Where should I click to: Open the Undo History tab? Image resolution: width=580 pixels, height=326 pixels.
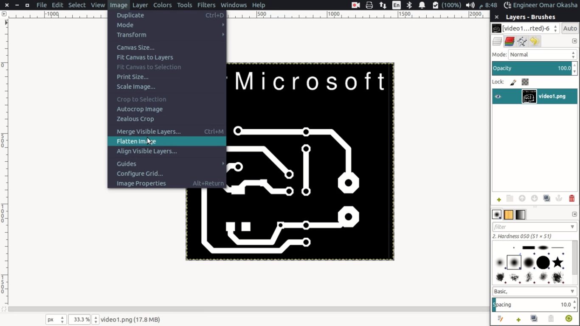click(534, 41)
